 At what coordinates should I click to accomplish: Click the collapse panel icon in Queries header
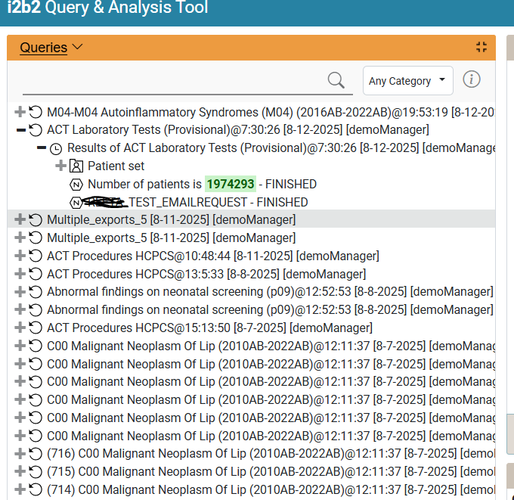click(x=481, y=47)
